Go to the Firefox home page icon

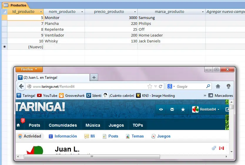click(x=218, y=86)
